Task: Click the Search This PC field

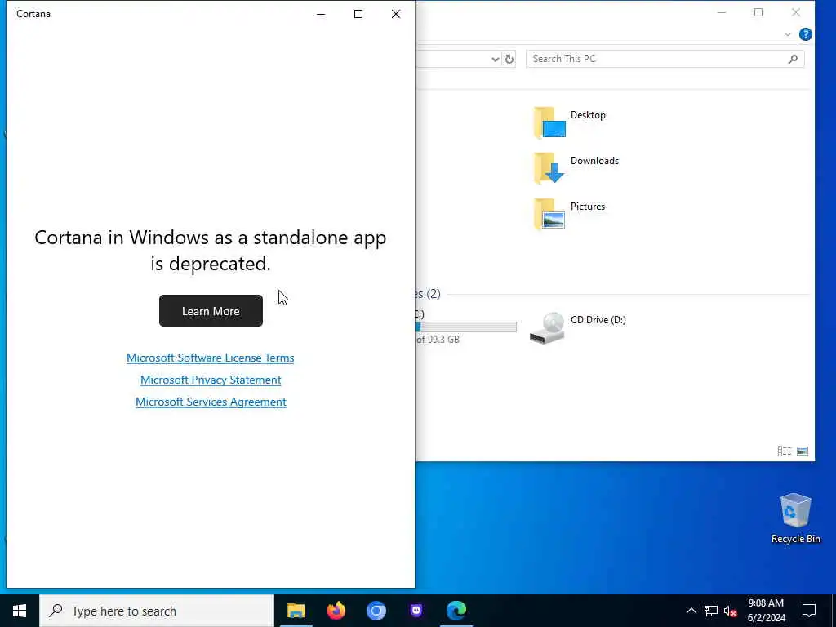Action: pyautogui.click(x=665, y=59)
